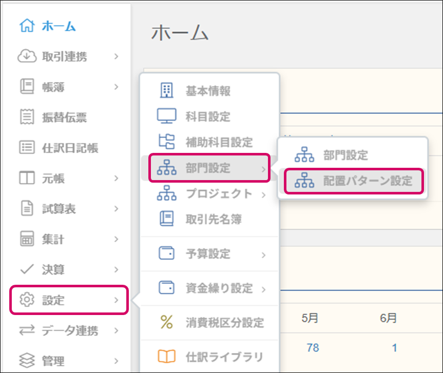Click the building icon next to 基本情報
Screen dimensions: 443x373
[166, 91]
